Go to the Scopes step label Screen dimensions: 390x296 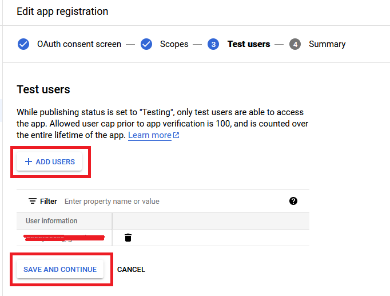click(174, 44)
